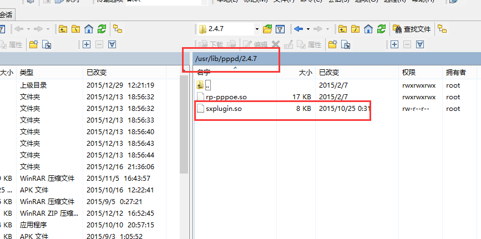481x239 pixels.
Task: Click left panel selection mask icon
Action: pos(112,45)
